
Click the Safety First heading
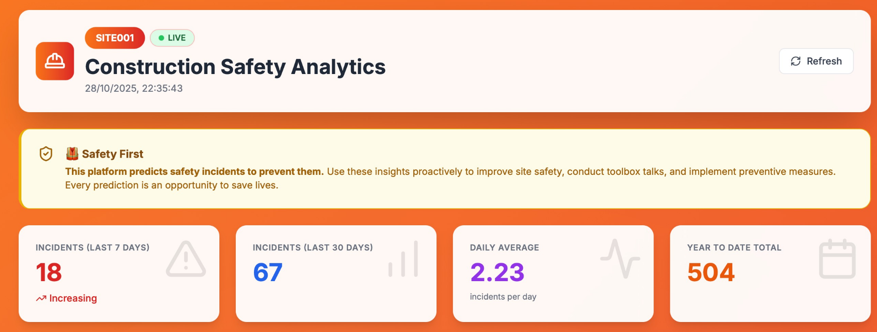pyautogui.click(x=112, y=154)
